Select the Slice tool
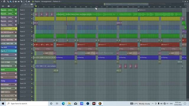 pyautogui.click(x=21, y=1)
